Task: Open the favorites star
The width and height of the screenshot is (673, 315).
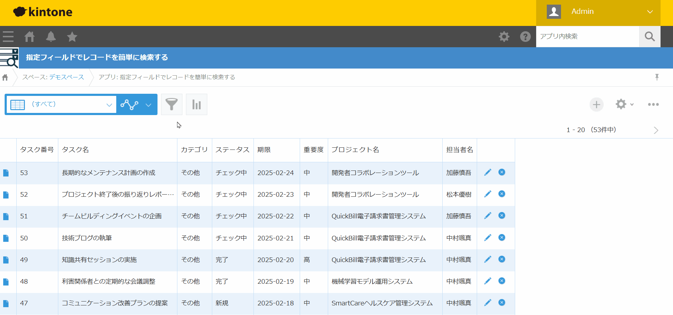Action: point(72,37)
